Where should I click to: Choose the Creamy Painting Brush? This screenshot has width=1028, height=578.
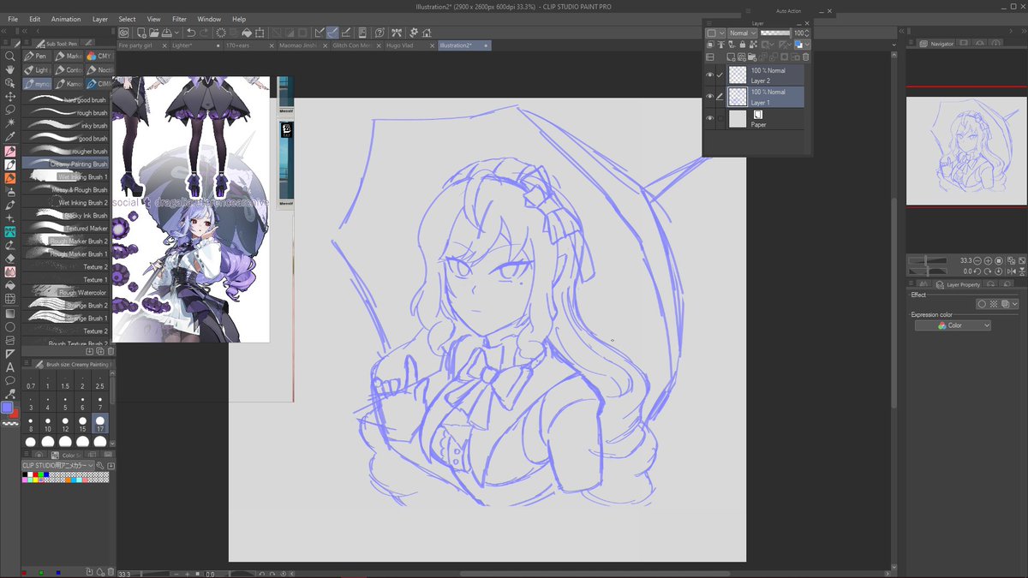coord(66,164)
